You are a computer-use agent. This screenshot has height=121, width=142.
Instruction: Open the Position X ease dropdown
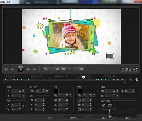click(23, 91)
